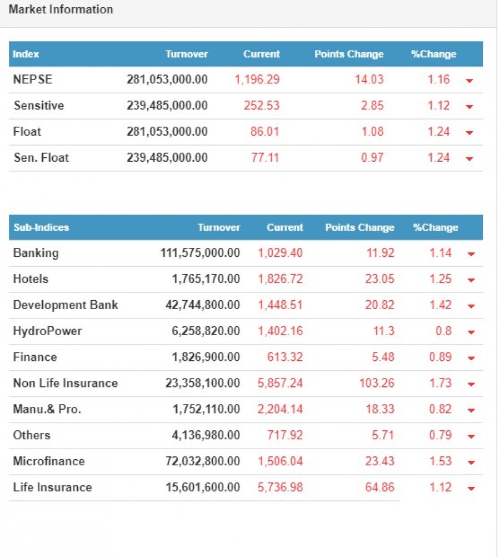Viewport: 500px width, 557px height.
Task: Open the Others sub-index entry
Action: [32, 435]
